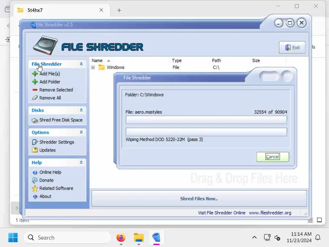Screen dimensions: 329x247
Task: Open Firefox from the taskbar
Action: point(121,238)
